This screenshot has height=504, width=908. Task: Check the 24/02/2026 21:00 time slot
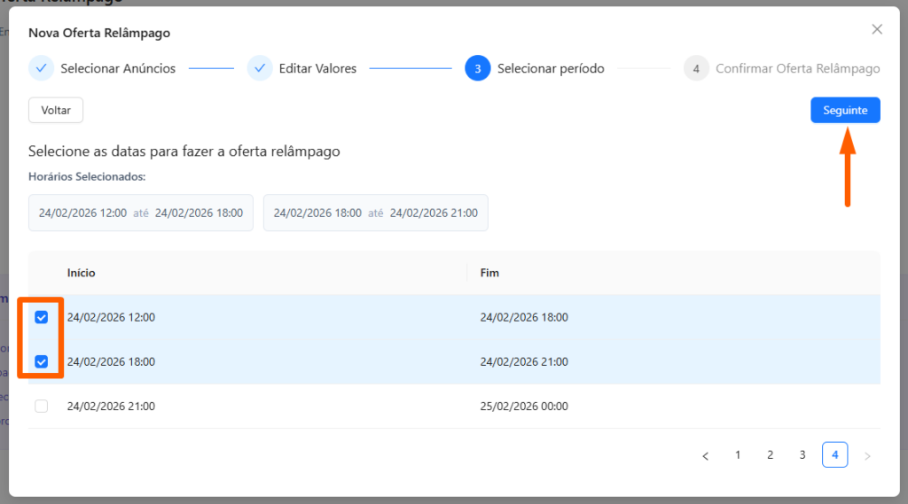[x=41, y=406]
